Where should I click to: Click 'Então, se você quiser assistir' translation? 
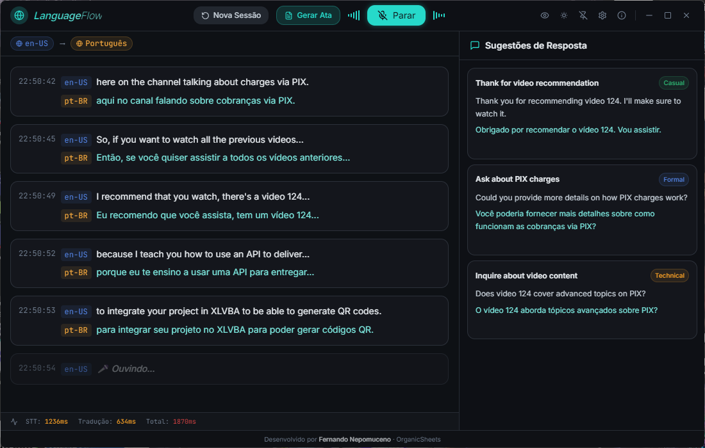pos(223,157)
